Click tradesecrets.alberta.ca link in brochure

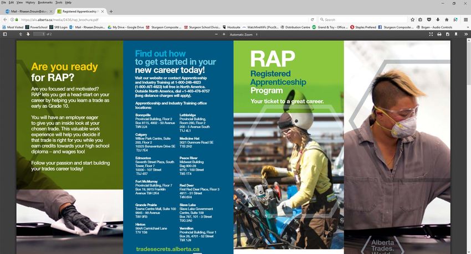click(167, 249)
